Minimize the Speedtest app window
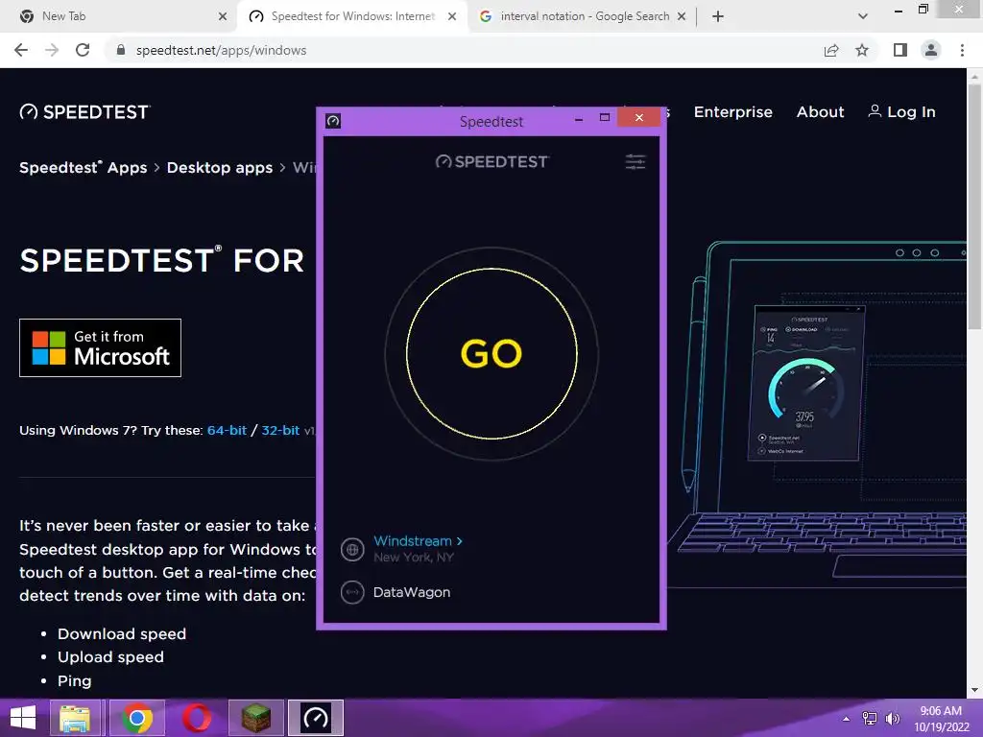 click(579, 118)
